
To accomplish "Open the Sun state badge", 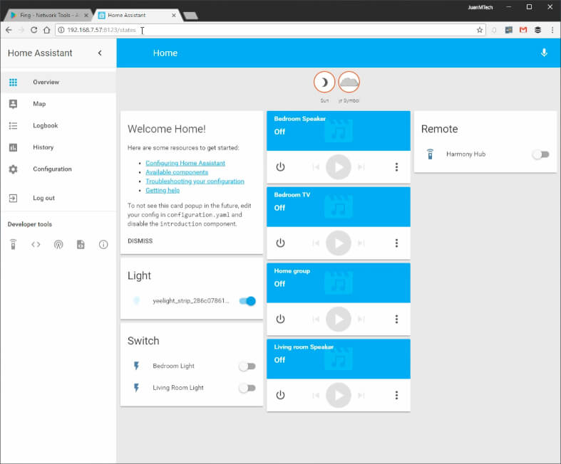I will (x=324, y=82).
